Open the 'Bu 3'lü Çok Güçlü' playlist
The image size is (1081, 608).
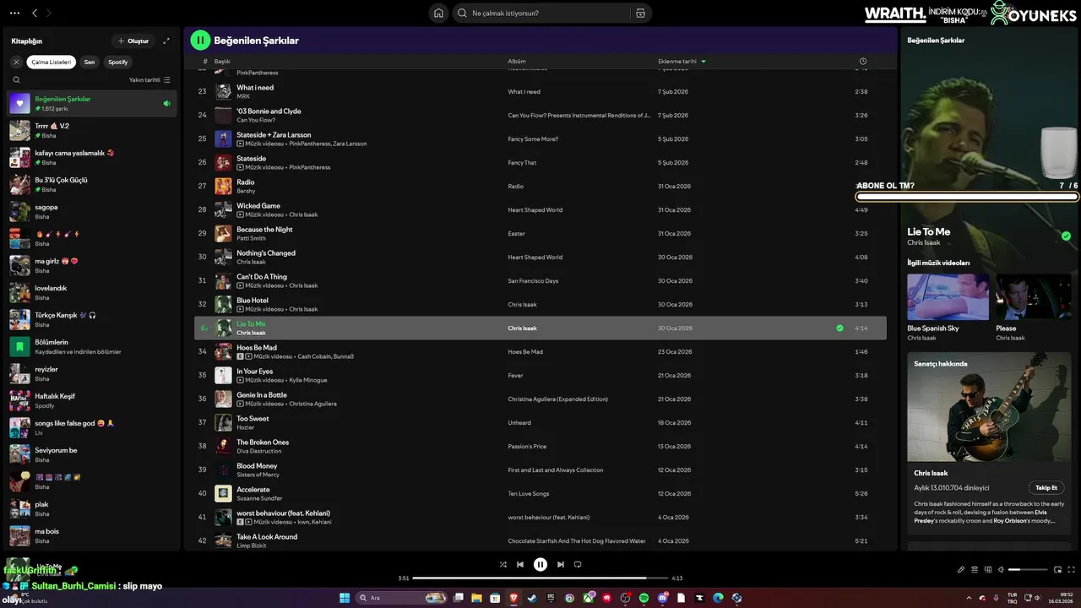(93, 184)
